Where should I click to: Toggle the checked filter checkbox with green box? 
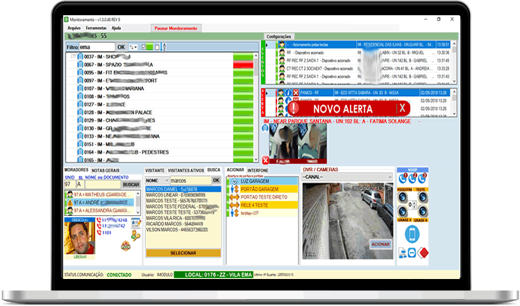pyautogui.click(x=144, y=46)
